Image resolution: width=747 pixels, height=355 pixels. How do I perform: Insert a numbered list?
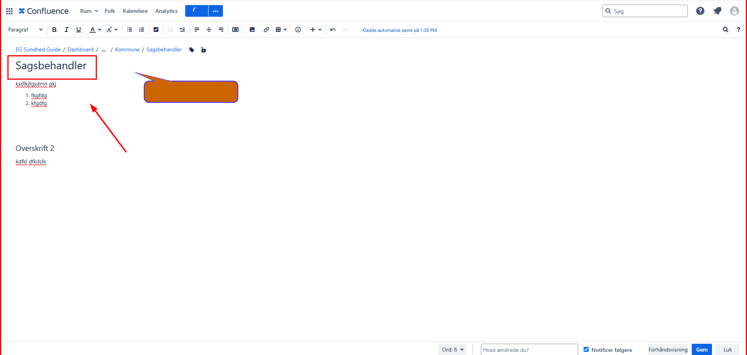click(142, 30)
